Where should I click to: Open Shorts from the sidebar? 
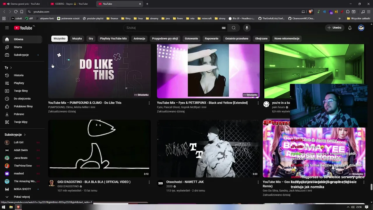click(22, 47)
